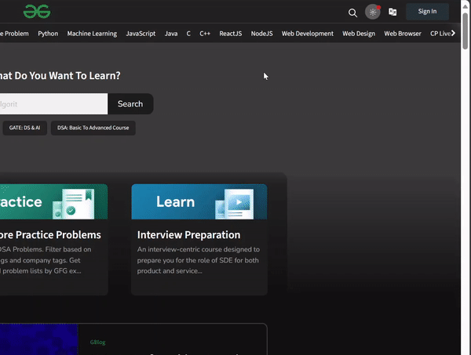This screenshot has width=471, height=355.
Task: Open the Web Design topic
Action: pos(359,34)
